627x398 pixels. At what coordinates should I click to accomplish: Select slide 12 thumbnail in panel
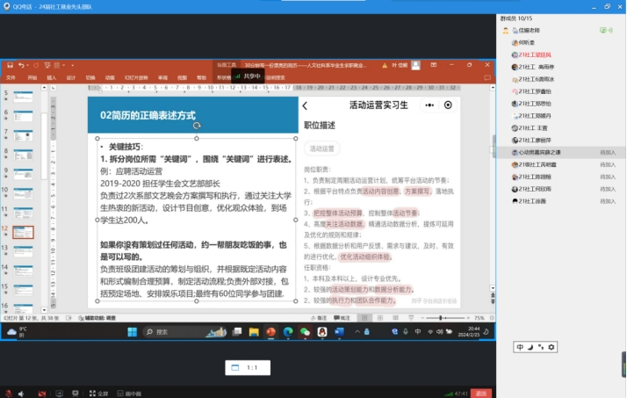[22, 233]
